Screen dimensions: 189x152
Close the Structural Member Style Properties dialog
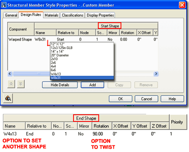(x=182, y=5)
